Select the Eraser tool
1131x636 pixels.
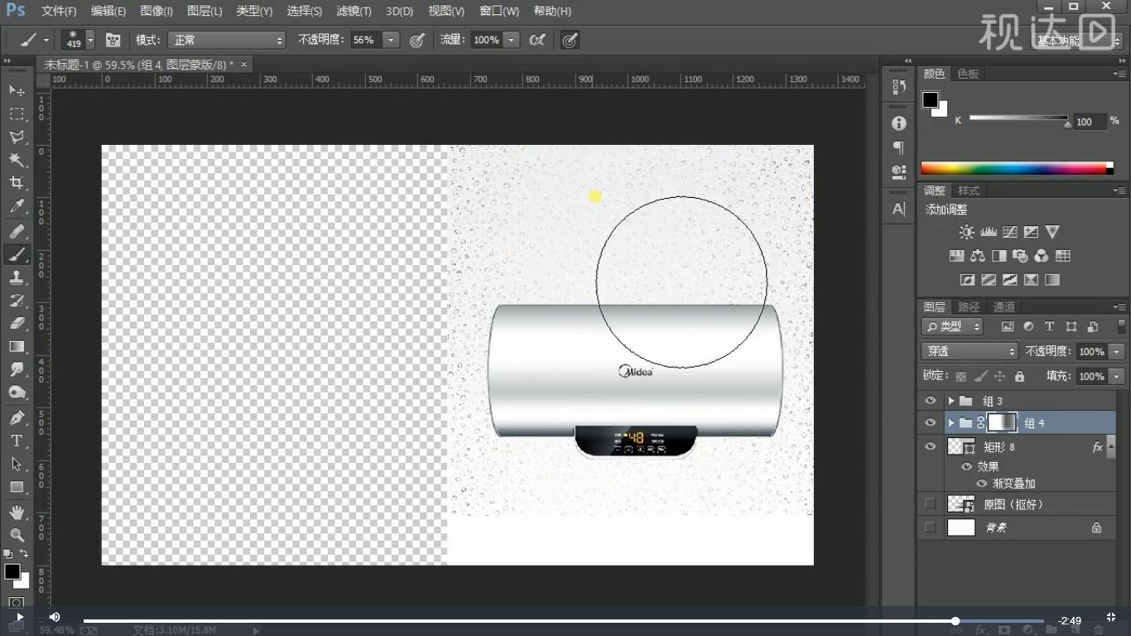click(x=16, y=324)
